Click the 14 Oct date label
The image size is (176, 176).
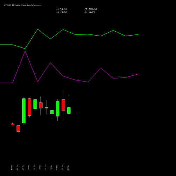(x=34, y=168)
